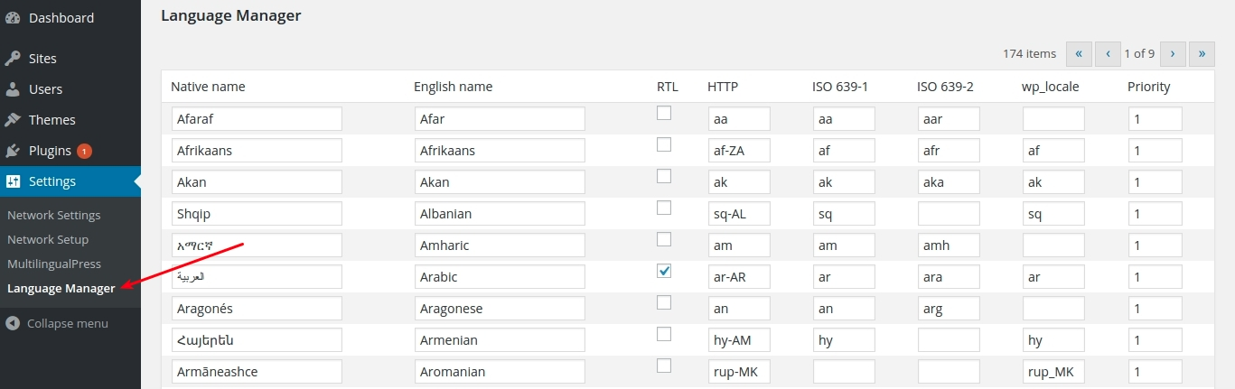Click the Settings sliders icon
1235x389 pixels.
point(14,181)
